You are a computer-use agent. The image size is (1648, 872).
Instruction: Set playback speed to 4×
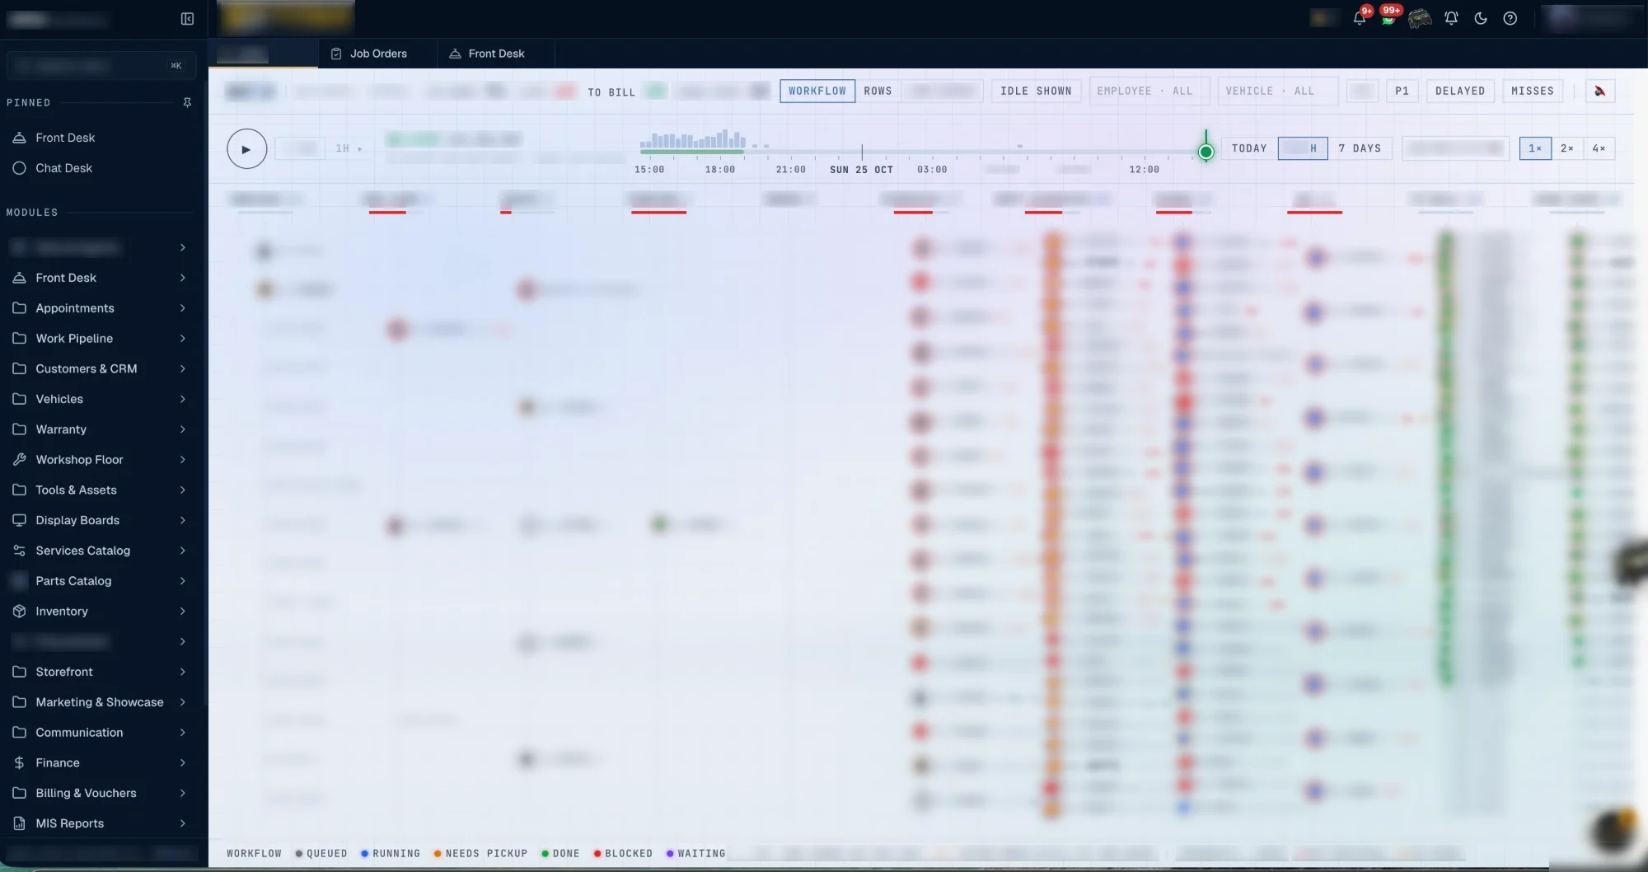1599,149
